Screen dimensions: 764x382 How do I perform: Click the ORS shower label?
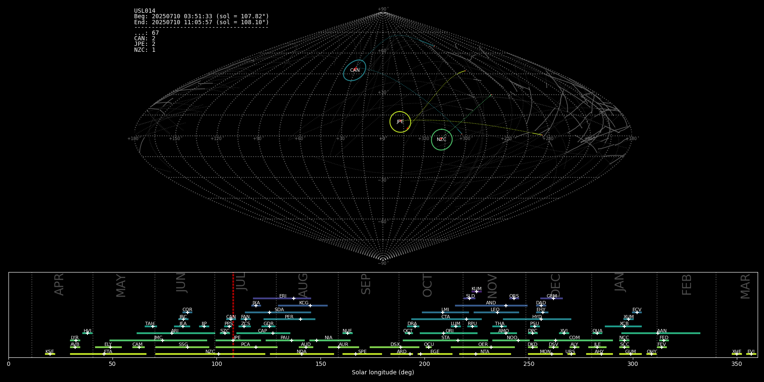tap(514, 296)
